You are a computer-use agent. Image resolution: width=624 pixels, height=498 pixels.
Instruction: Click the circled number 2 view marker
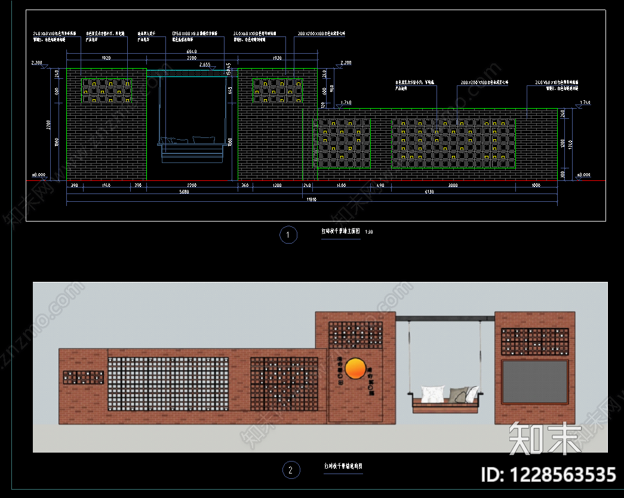(291, 470)
